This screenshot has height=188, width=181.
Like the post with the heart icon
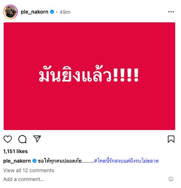pyautogui.click(x=8, y=139)
